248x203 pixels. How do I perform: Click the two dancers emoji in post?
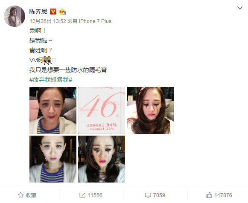[x=47, y=61]
